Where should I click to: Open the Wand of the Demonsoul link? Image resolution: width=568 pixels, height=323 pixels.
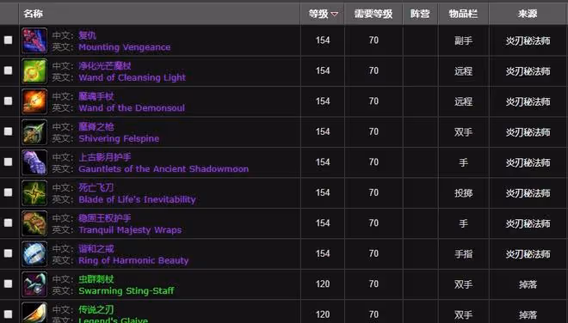pyautogui.click(x=132, y=108)
